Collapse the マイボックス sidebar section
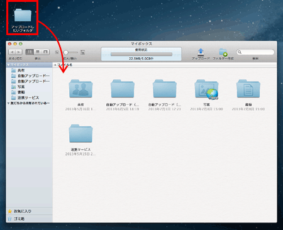283x230 pixels. coord(8,65)
